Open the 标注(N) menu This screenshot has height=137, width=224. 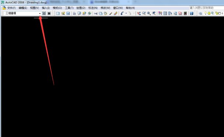click(x=93, y=8)
